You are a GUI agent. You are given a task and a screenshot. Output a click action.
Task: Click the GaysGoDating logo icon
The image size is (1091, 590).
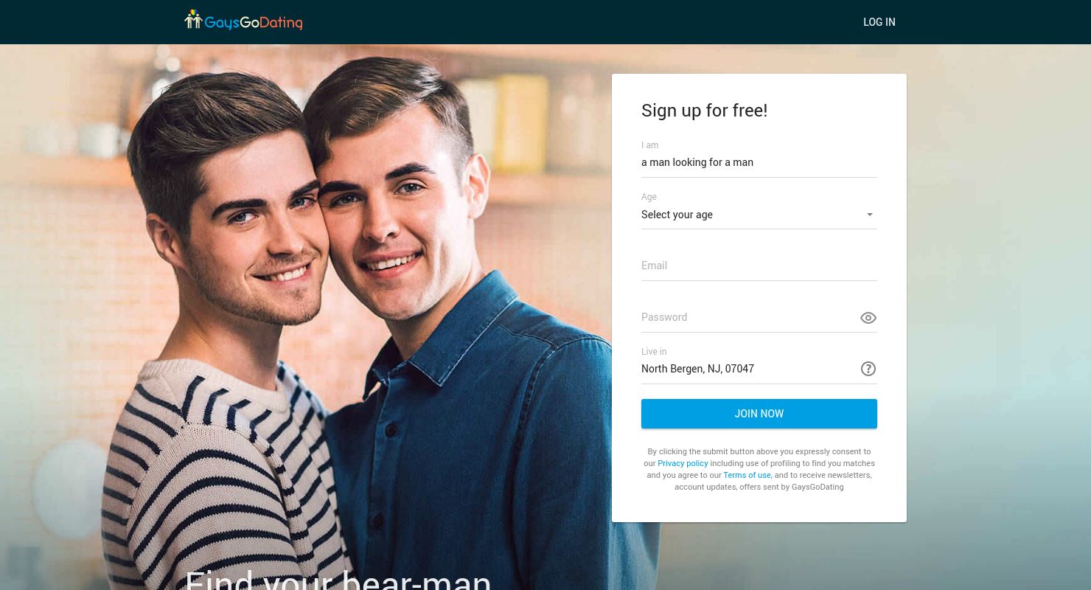193,19
